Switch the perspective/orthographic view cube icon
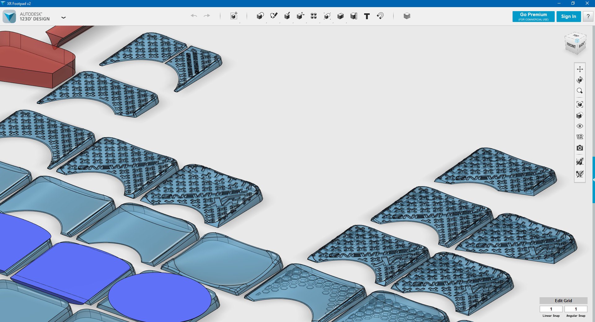 click(x=580, y=115)
